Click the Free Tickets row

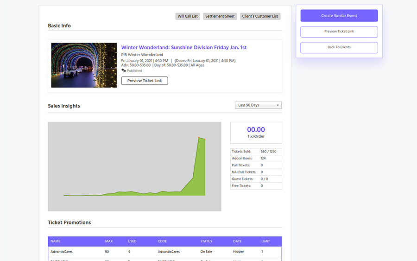(256, 186)
